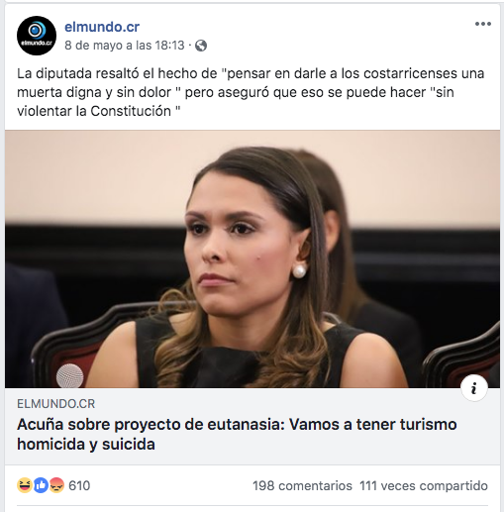This screenshot has width=504, height=512.
Task: Click the public globe privacy icon
Action: click(x=201, y=46)
